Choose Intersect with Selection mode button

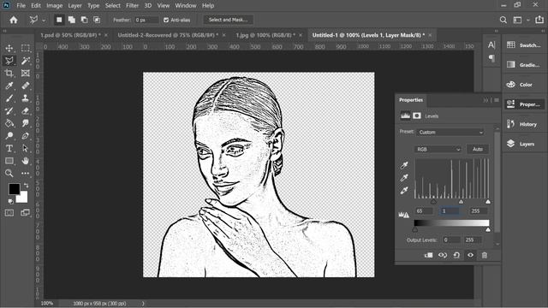tap(97, 20)
